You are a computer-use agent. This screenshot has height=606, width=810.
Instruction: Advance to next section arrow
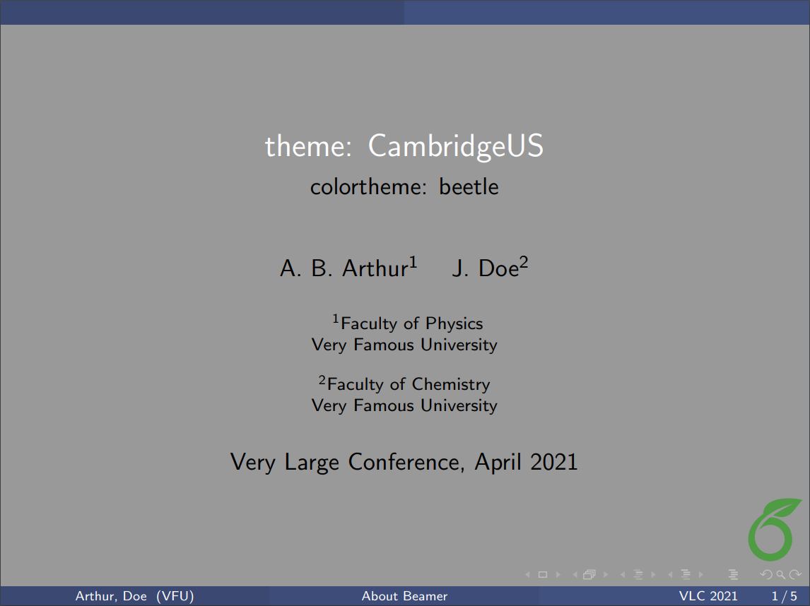click(700, 574)
